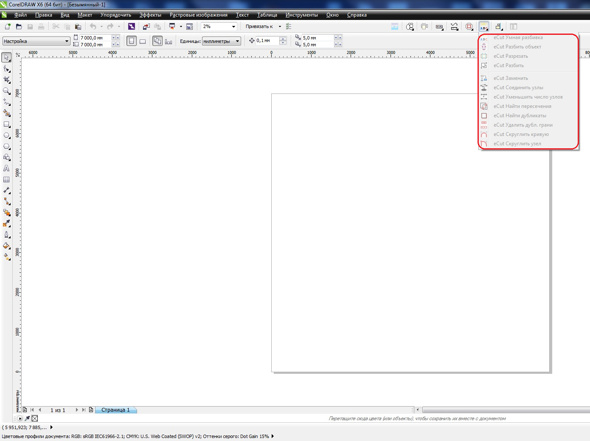The height and width of the screenshot is (441, 590).
Task: Open the Правка menu
Action: click(x=44, y=15)
